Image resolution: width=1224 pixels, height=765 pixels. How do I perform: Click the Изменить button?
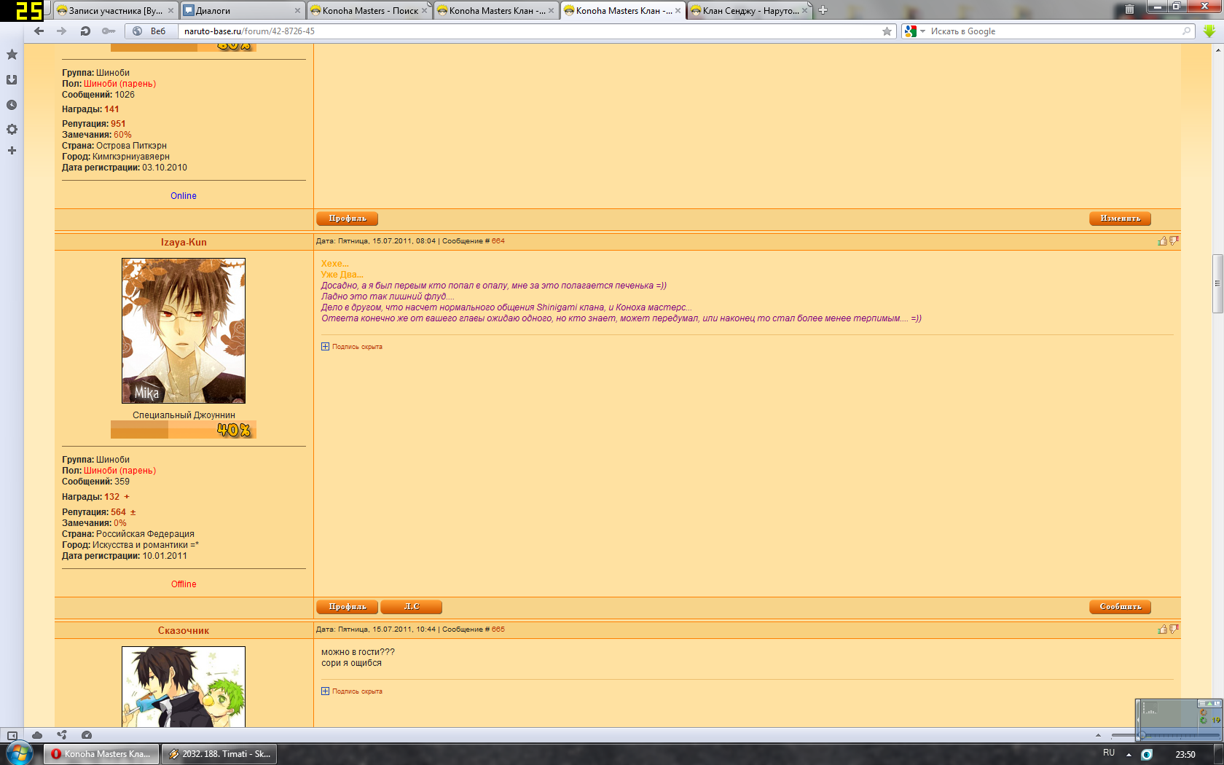pyautogui.click(x=1121, y=219)
